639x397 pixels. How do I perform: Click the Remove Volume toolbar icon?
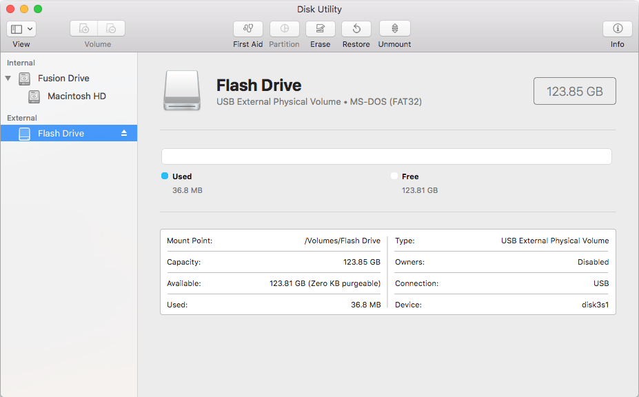(x=111, y=28)
